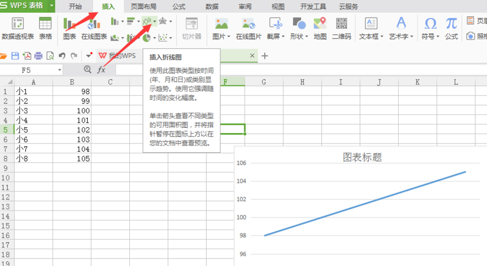
Task: Click the 图表标题 chart title
Action: click(x=362, y=157)
